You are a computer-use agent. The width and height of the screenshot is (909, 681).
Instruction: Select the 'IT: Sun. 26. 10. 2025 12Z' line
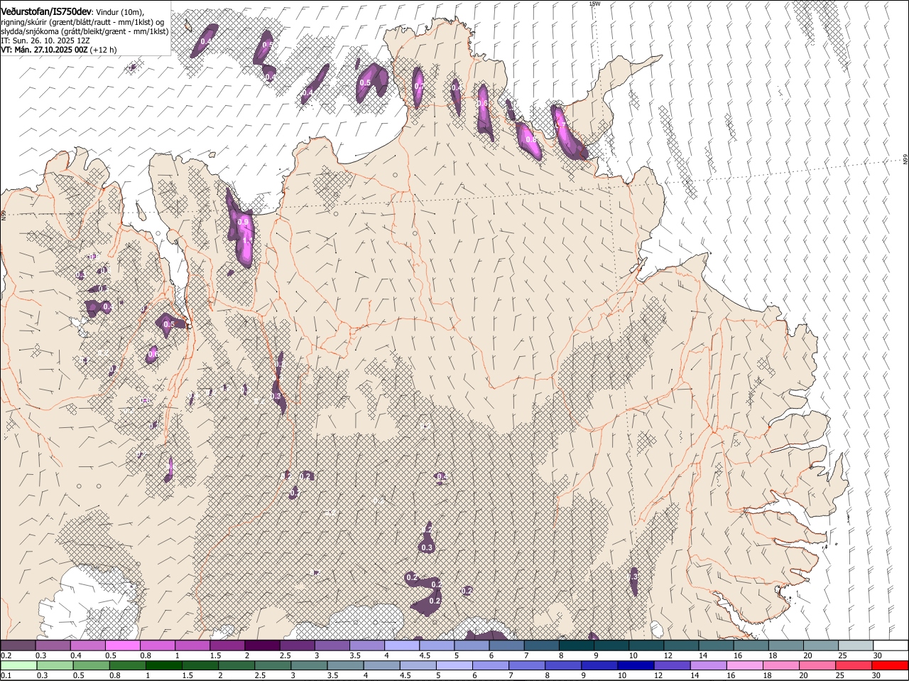pyautogui.click(x=45, y=41)
